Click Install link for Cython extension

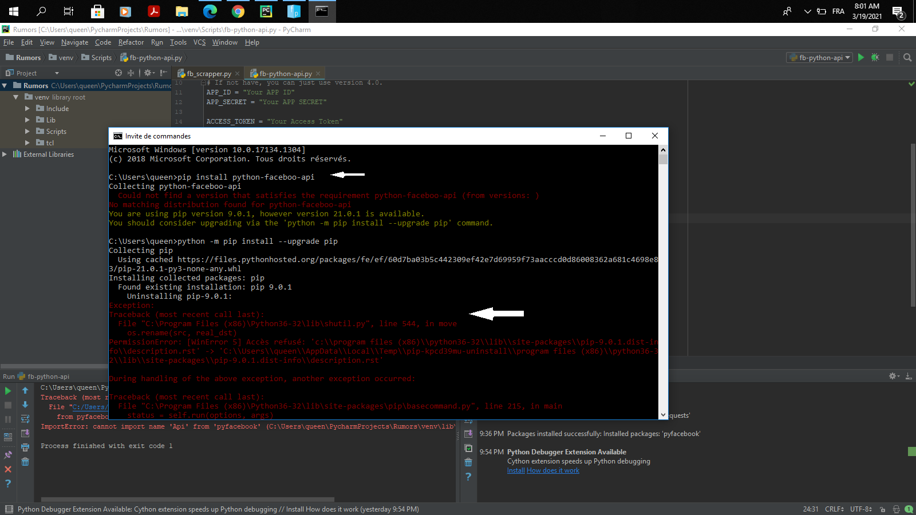(516, 470)
